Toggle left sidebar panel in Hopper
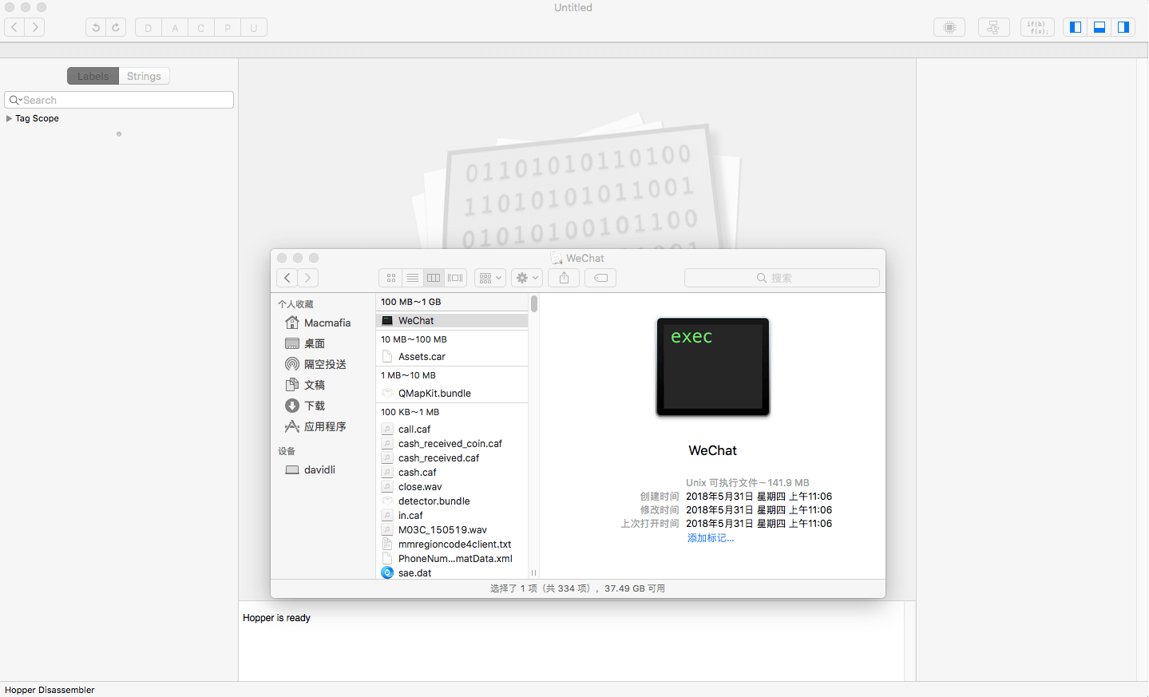 point(1076,27)
